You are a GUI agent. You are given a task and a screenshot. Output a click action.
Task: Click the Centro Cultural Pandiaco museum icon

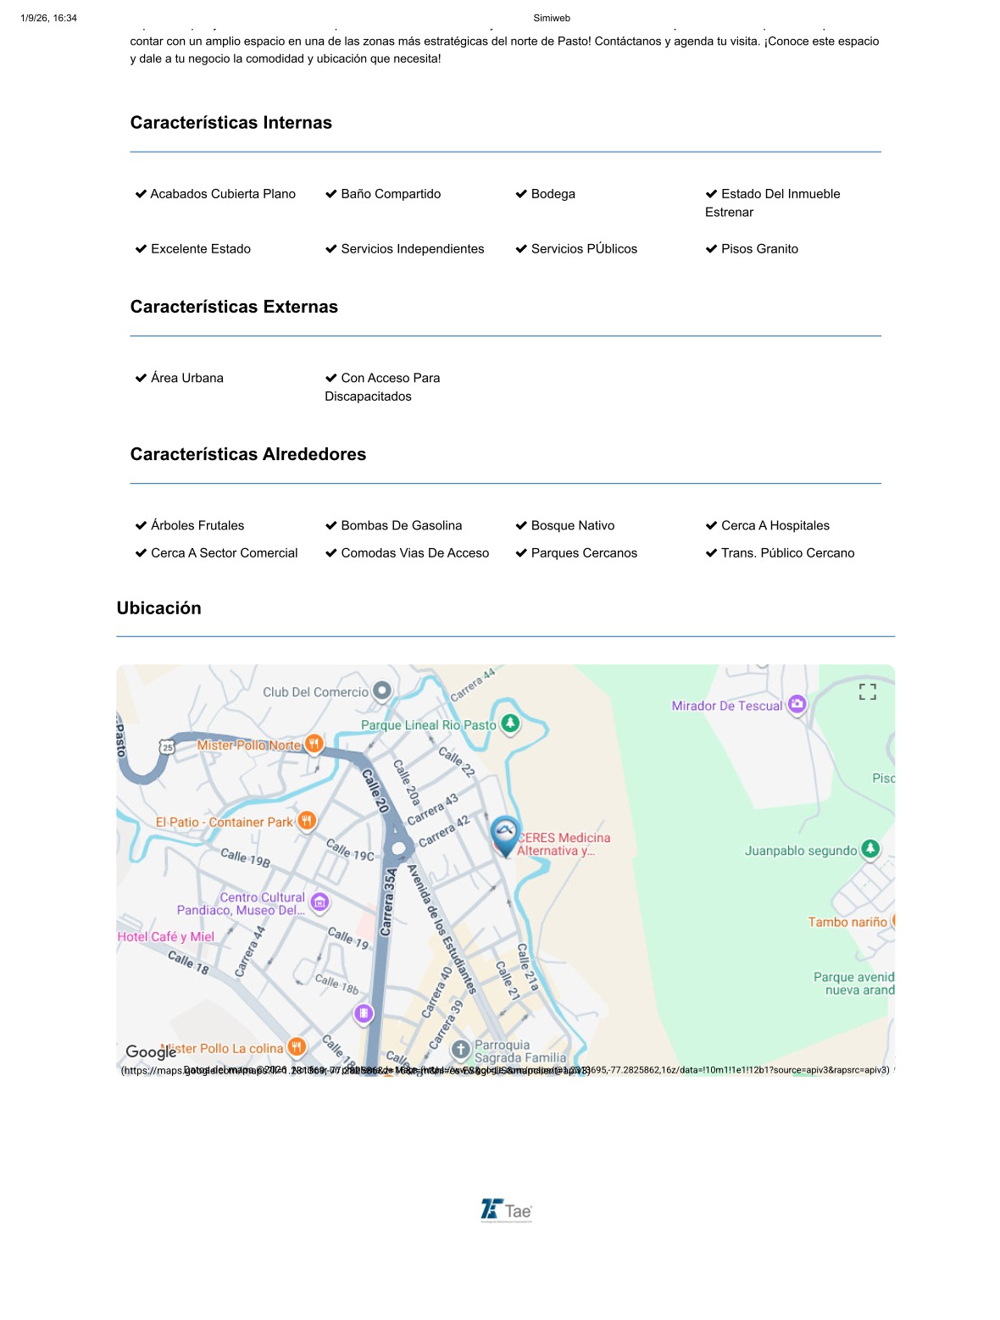coord(319,903)
